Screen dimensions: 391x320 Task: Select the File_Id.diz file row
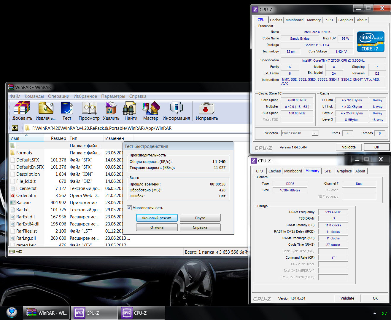69,181
